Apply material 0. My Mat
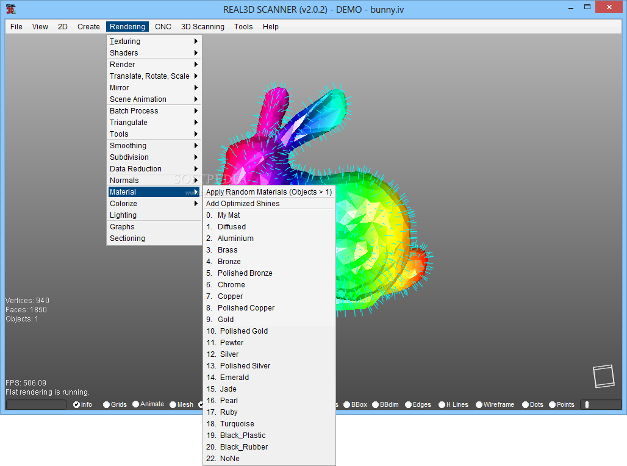 click(x=269, y=215)
